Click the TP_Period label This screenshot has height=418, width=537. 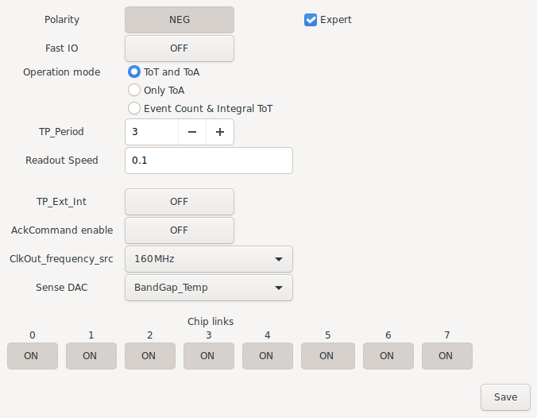[61, 132]
